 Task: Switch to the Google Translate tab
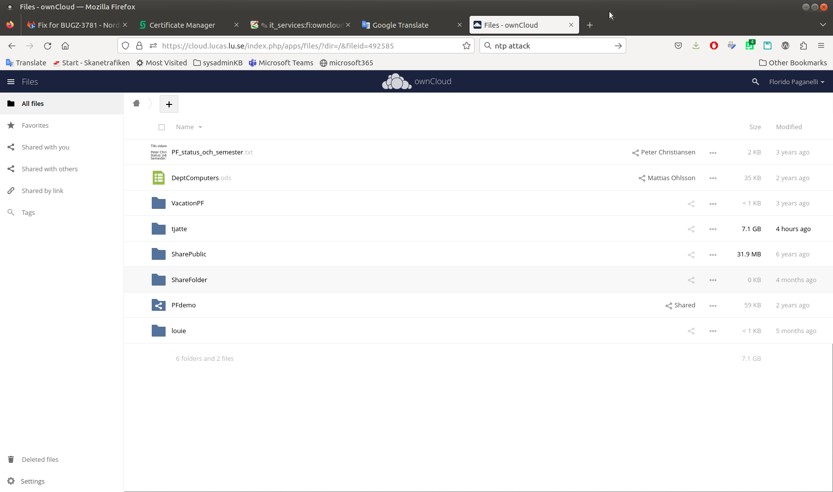[x=402, y=25]
